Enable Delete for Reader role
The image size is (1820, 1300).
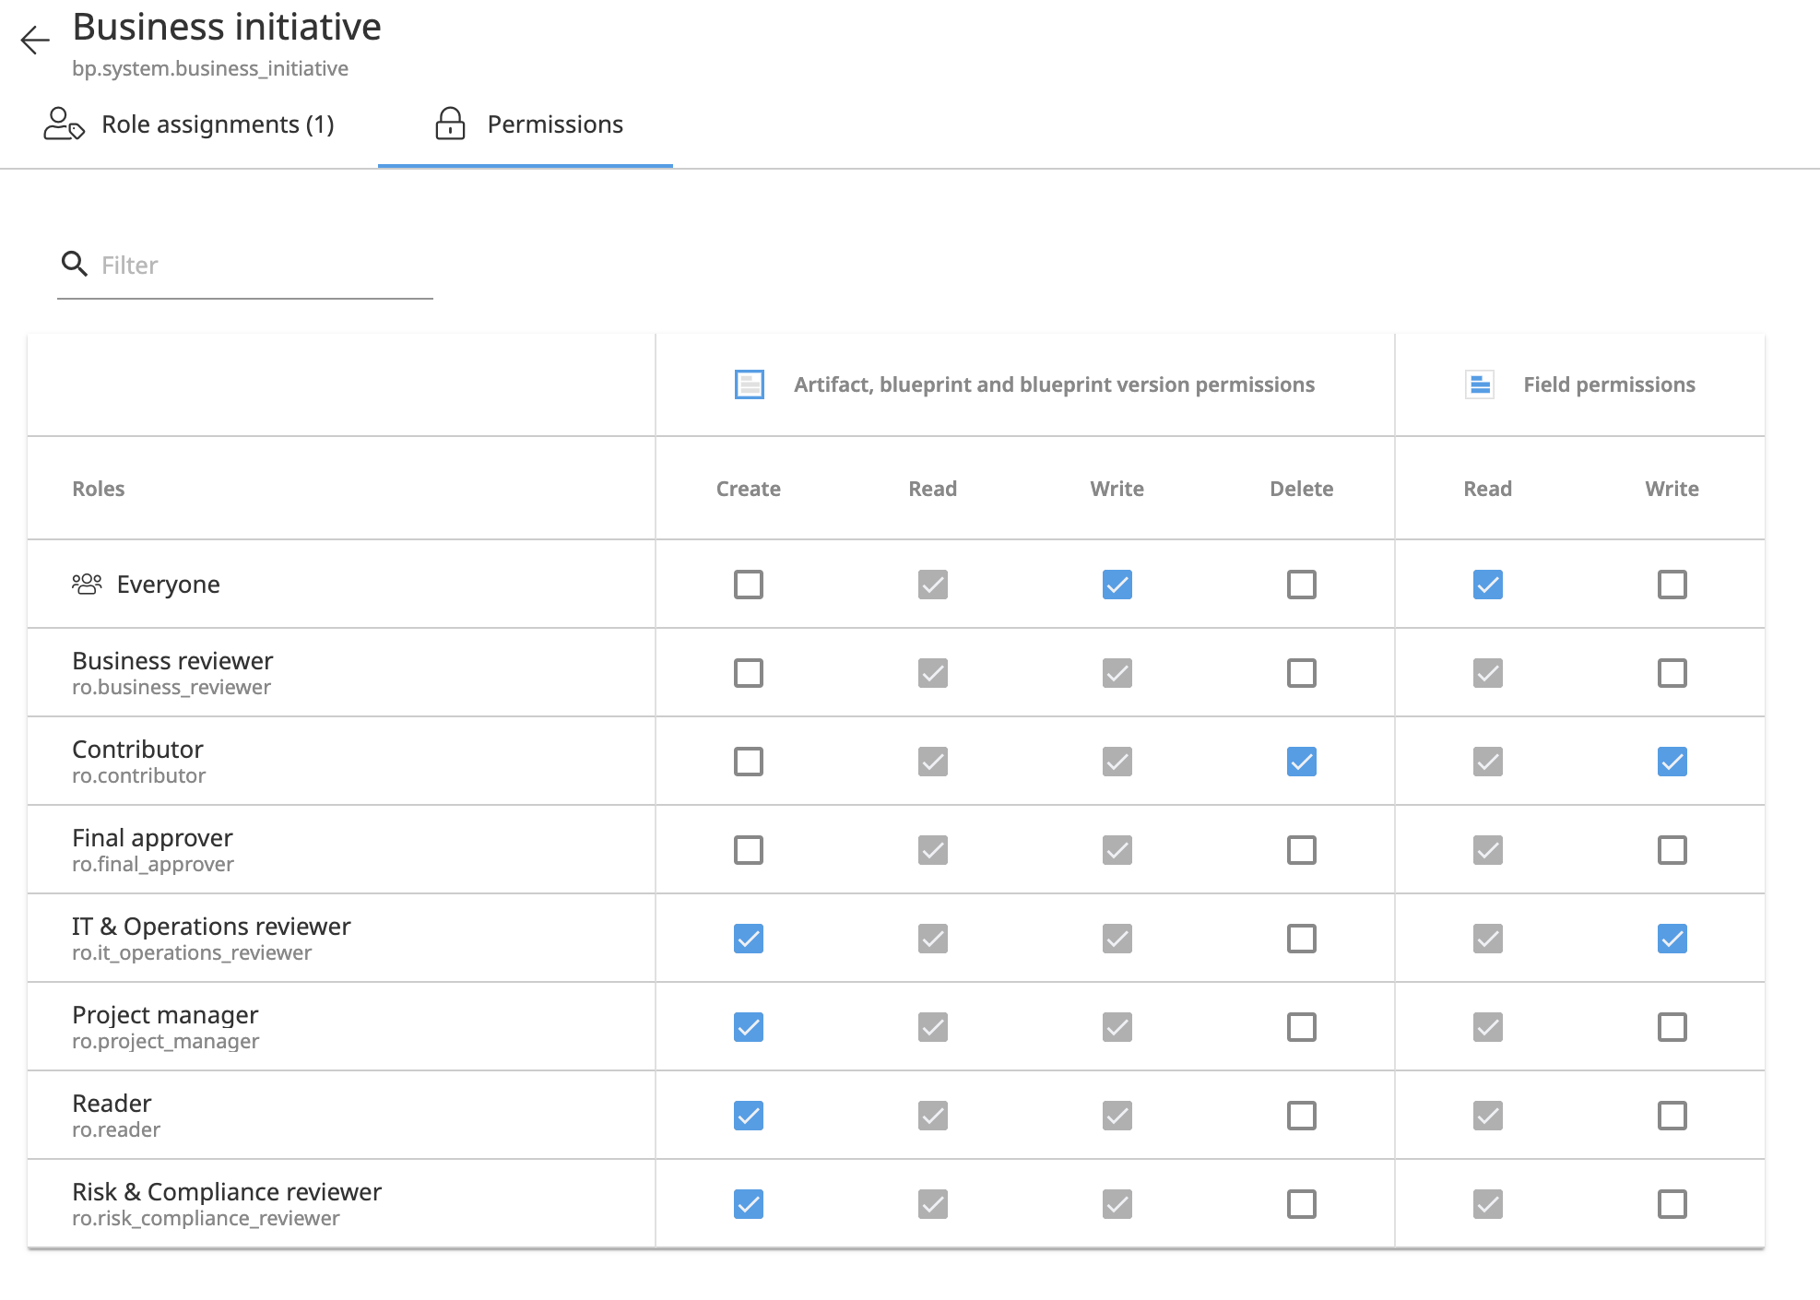(1302, 1116)
